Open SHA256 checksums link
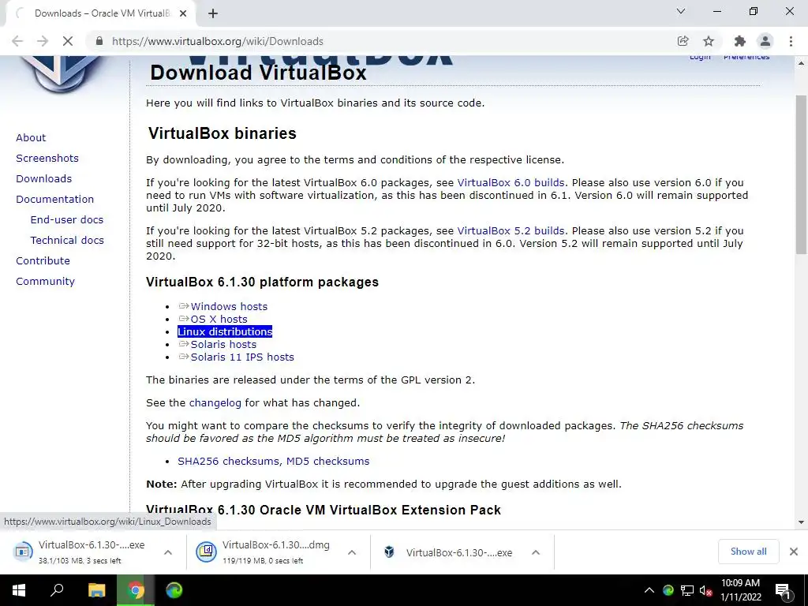Screen dimensions: 808x606 click(228, 461)
